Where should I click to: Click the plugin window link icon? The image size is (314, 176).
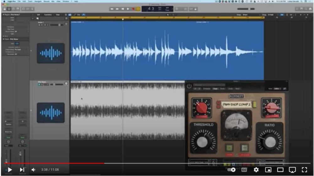(285, 88)
